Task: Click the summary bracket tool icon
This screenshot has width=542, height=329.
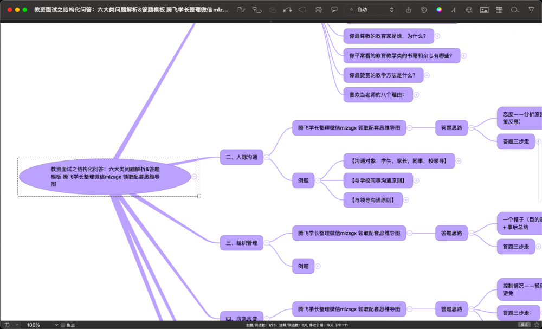Action: pyautogui.click(x=319, y=10)
